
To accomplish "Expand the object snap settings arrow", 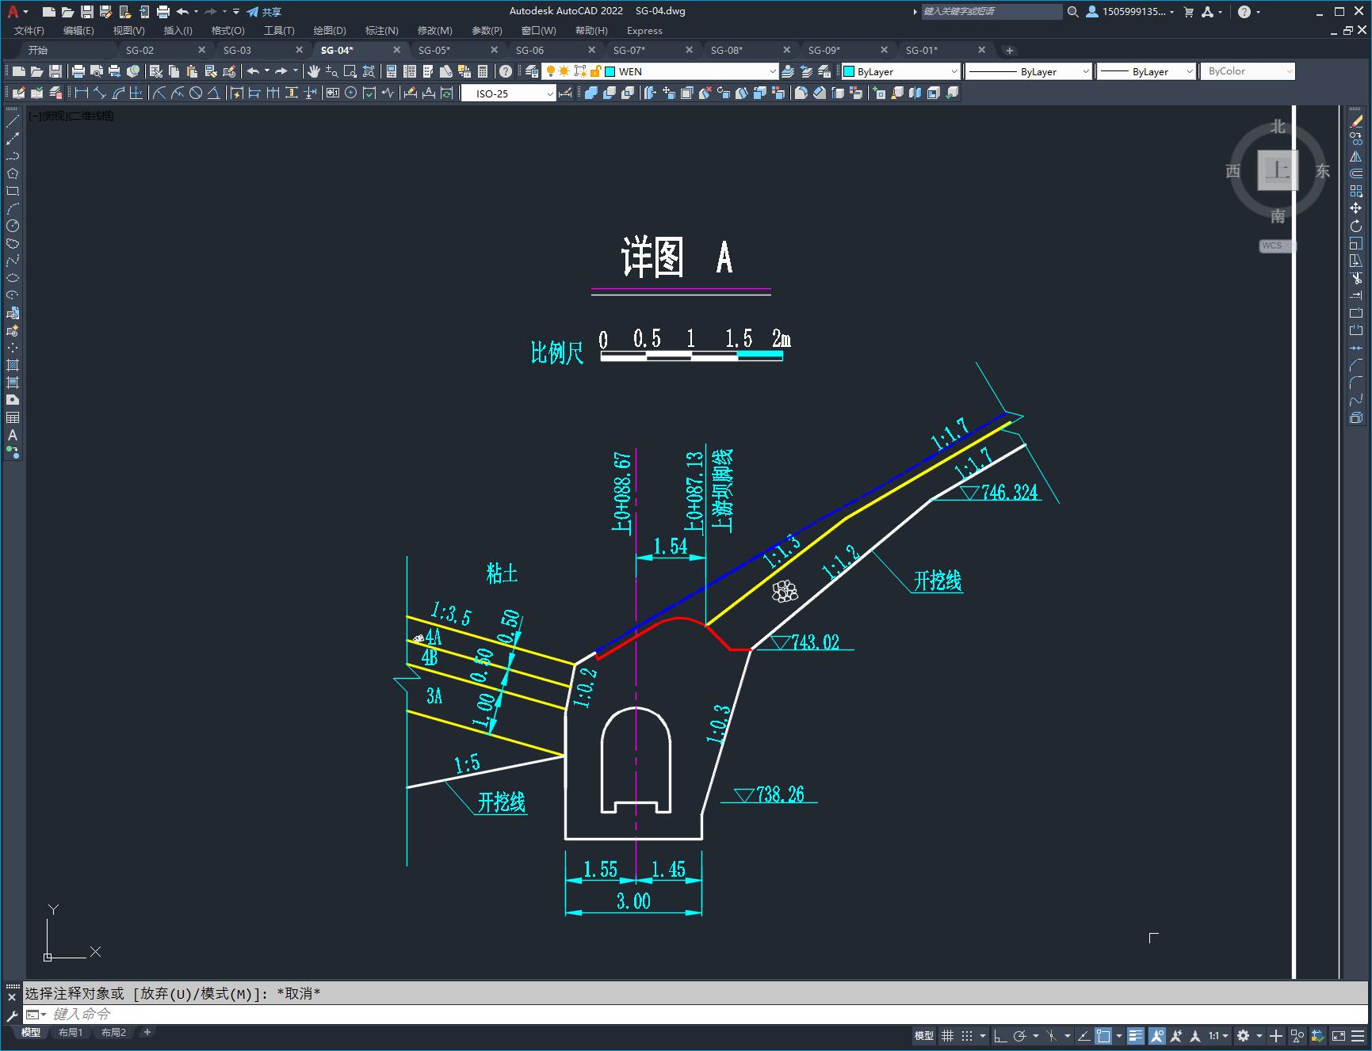I will coord(1118,1036).
